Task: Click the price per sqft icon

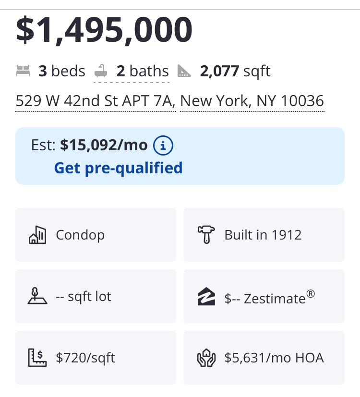Action: pos(37,358)
